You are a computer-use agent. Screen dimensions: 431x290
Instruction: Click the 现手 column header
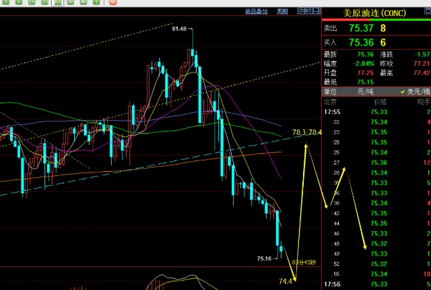click(x=422, y=101)
